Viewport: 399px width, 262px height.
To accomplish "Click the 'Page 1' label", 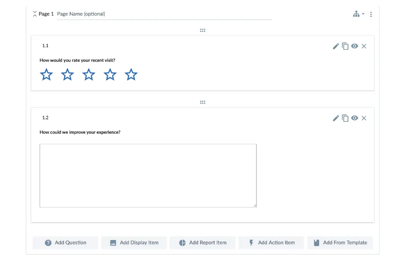I will point(46,14).
